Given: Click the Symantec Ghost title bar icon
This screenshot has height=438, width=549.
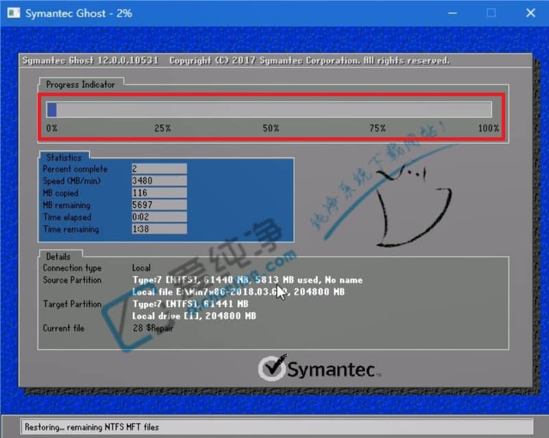Looking at the screenshot, I should click(x=12, y=13).
